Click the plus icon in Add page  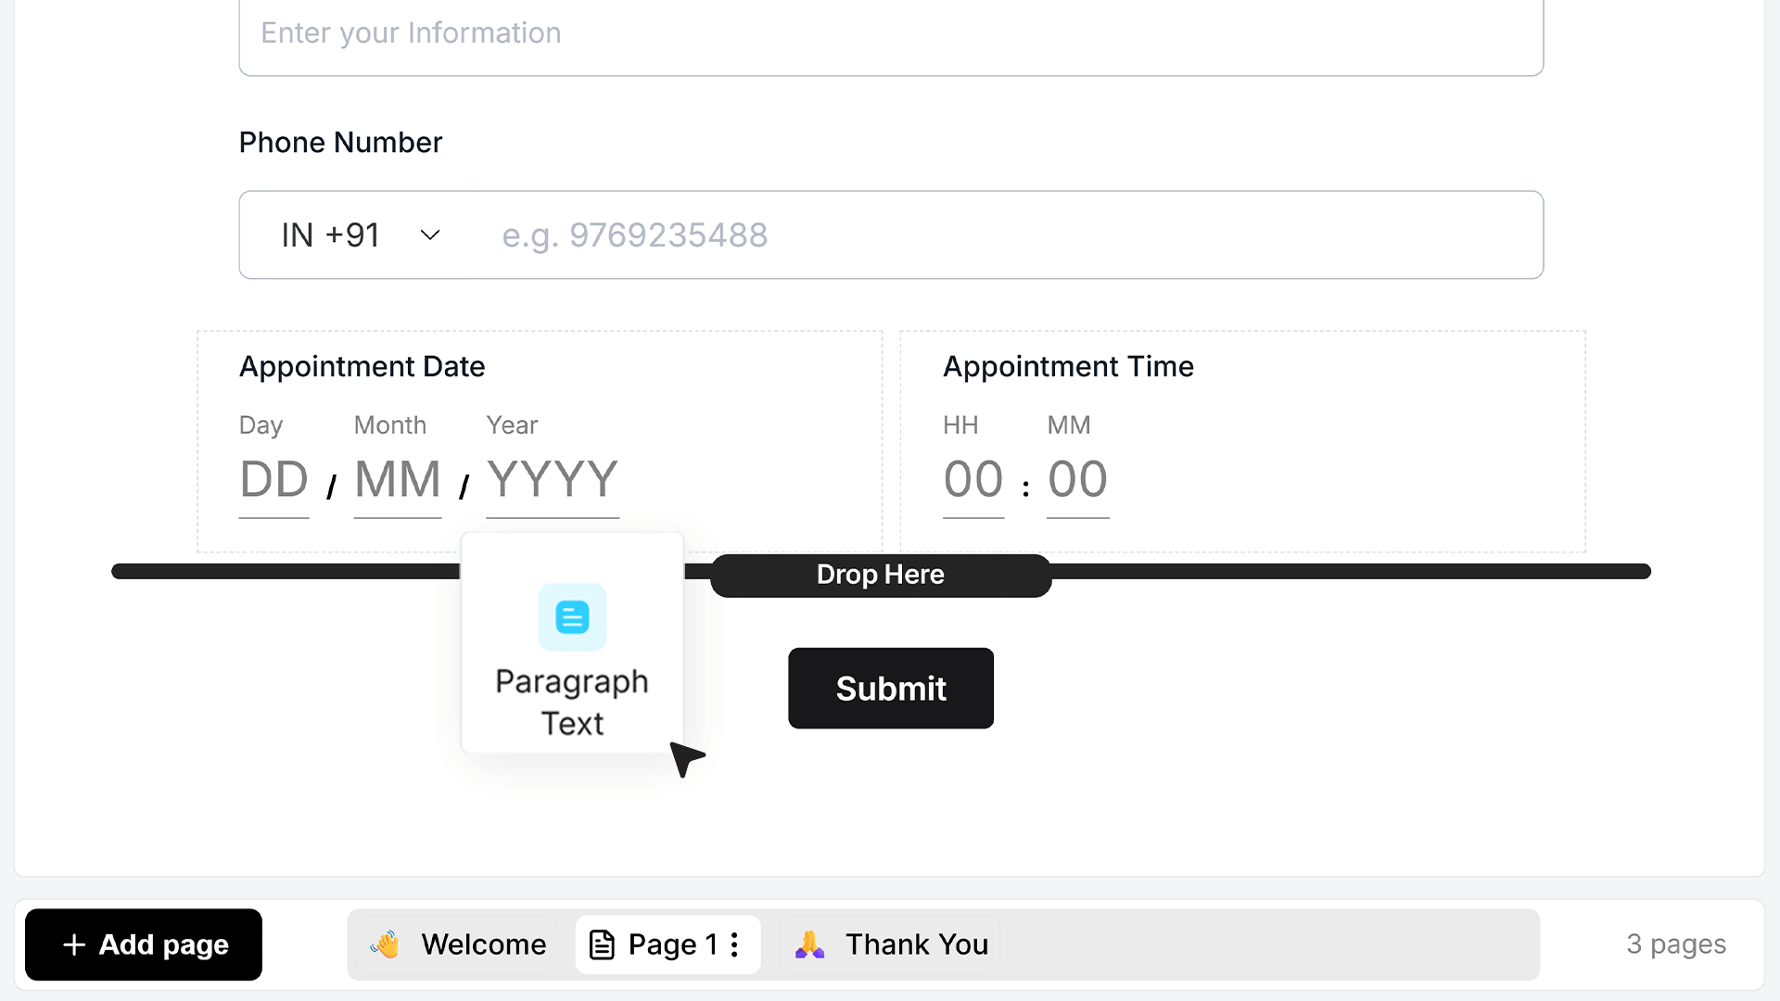(74, 944)
